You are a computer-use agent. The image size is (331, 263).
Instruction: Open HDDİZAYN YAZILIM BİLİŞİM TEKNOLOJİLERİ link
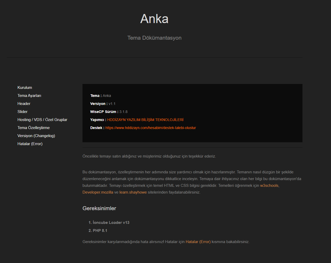(145, 120)
